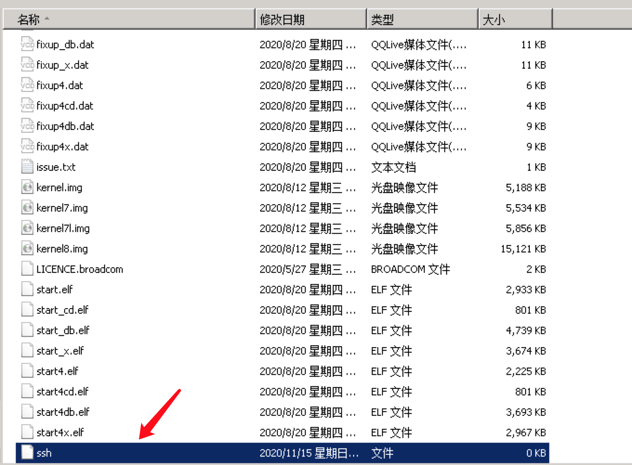Select the file name start4.elf
This screenshot has width=632, height=465.
coord(57,371)
